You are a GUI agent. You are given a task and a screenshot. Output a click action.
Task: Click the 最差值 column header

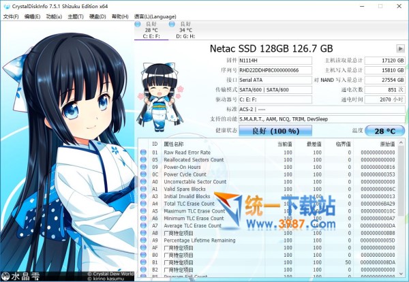click(314, 144)
